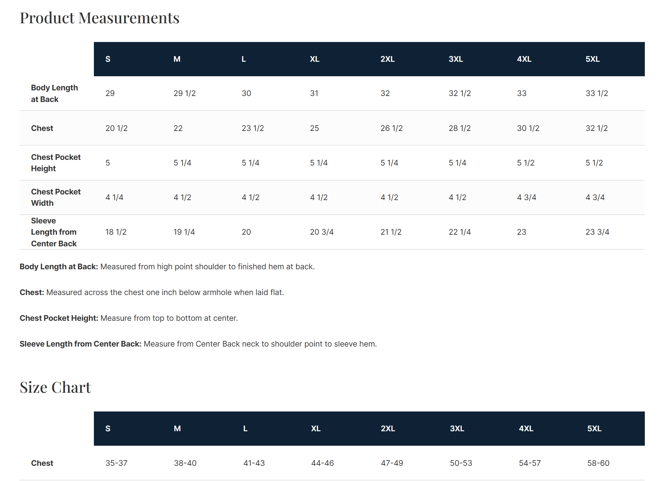Viewport: 660px width, 481px height.
Task: Click the 26 1/2 chest measurement cell
Action: tap(391, 128)
